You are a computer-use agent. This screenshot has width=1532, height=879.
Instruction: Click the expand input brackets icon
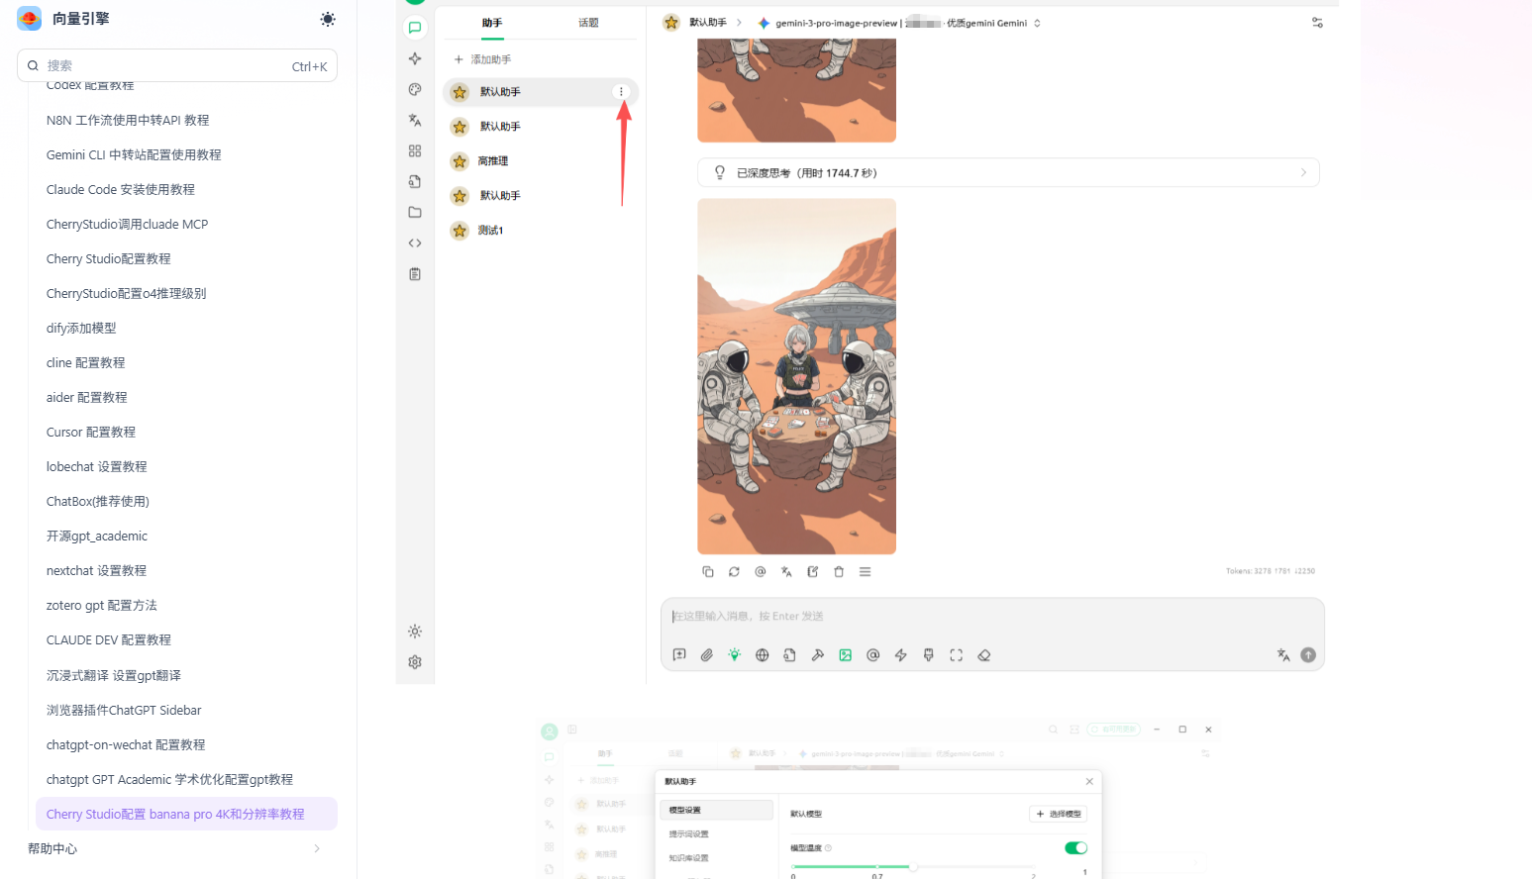pos(957,655)
